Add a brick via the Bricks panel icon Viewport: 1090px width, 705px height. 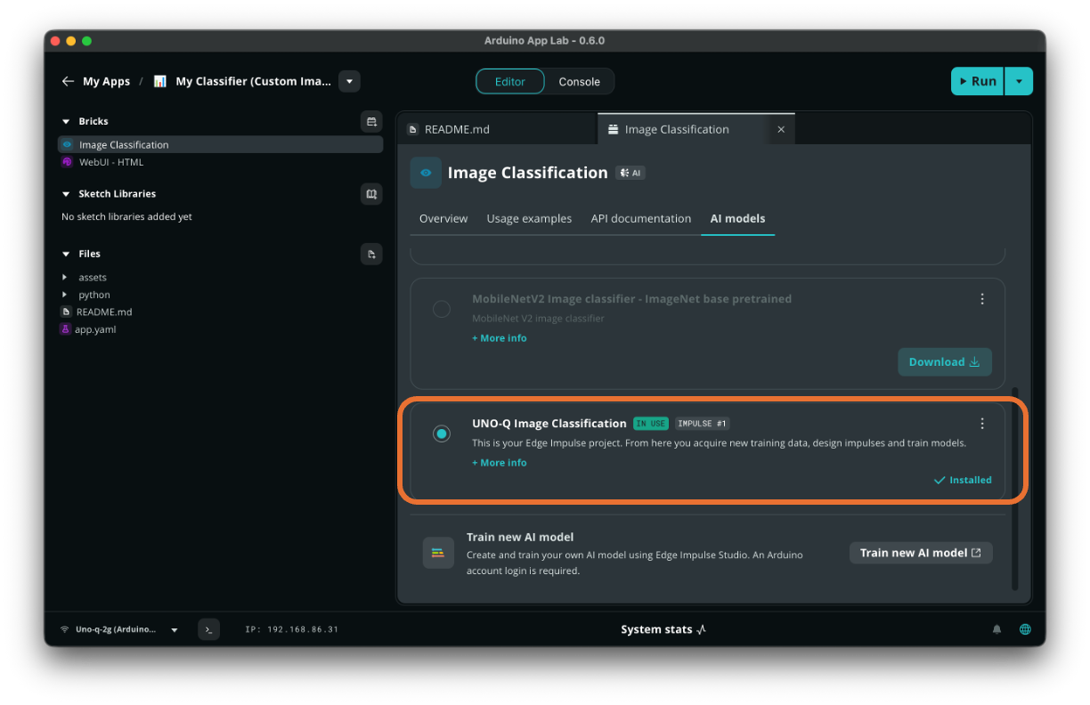[371, 121]
